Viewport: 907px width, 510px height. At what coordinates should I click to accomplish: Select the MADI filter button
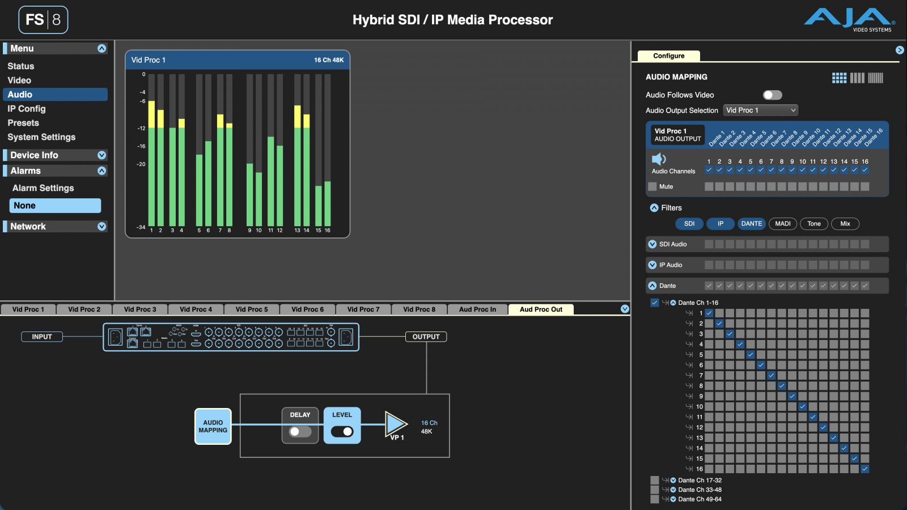point(783,224)
